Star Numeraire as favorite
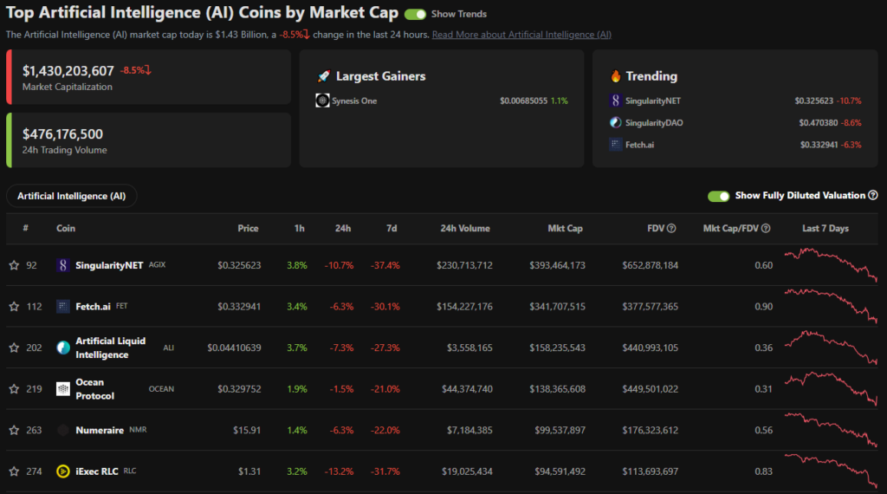 [x=14, y=430]
